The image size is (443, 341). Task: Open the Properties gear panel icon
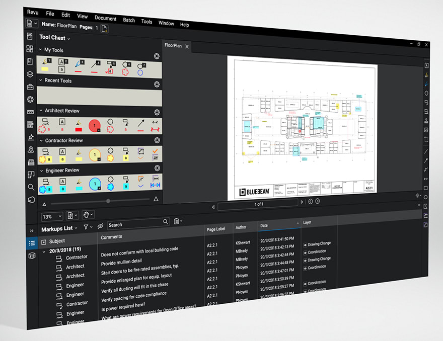click(x=30, y=100)
